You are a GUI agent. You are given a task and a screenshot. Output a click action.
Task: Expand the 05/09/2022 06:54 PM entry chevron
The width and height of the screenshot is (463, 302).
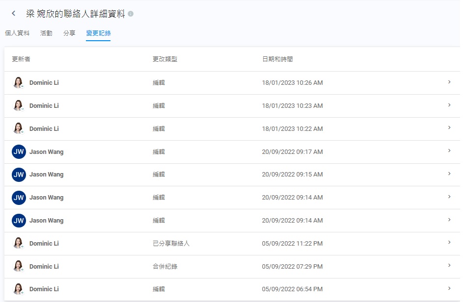click(x=449, y=288)
